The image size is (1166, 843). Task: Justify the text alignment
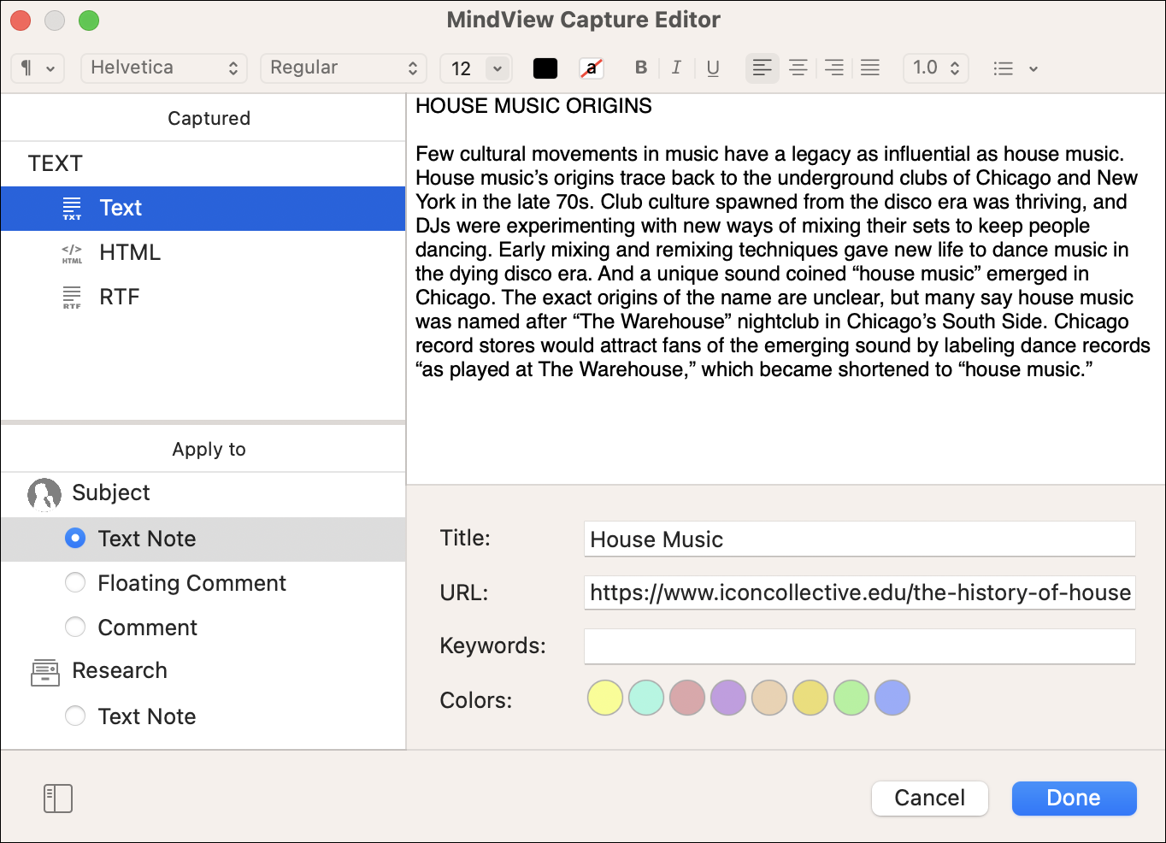[x=870, y=68]
